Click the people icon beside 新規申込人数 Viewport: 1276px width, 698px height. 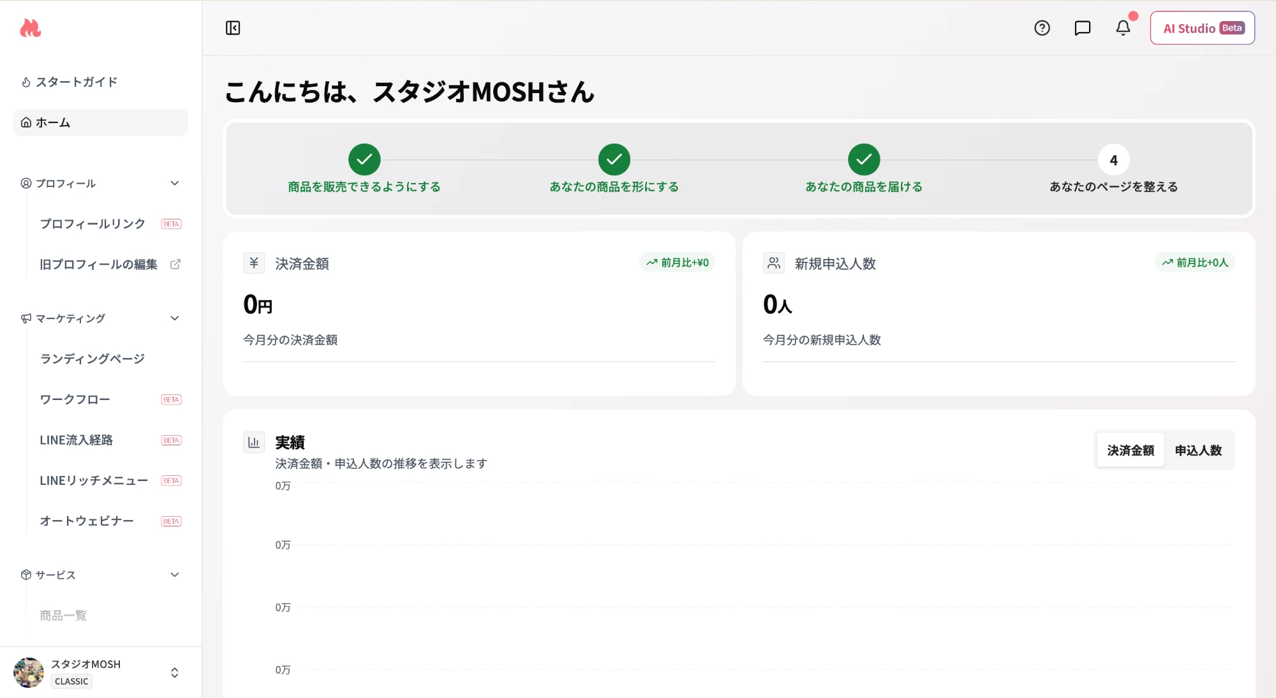coord(774,263)
